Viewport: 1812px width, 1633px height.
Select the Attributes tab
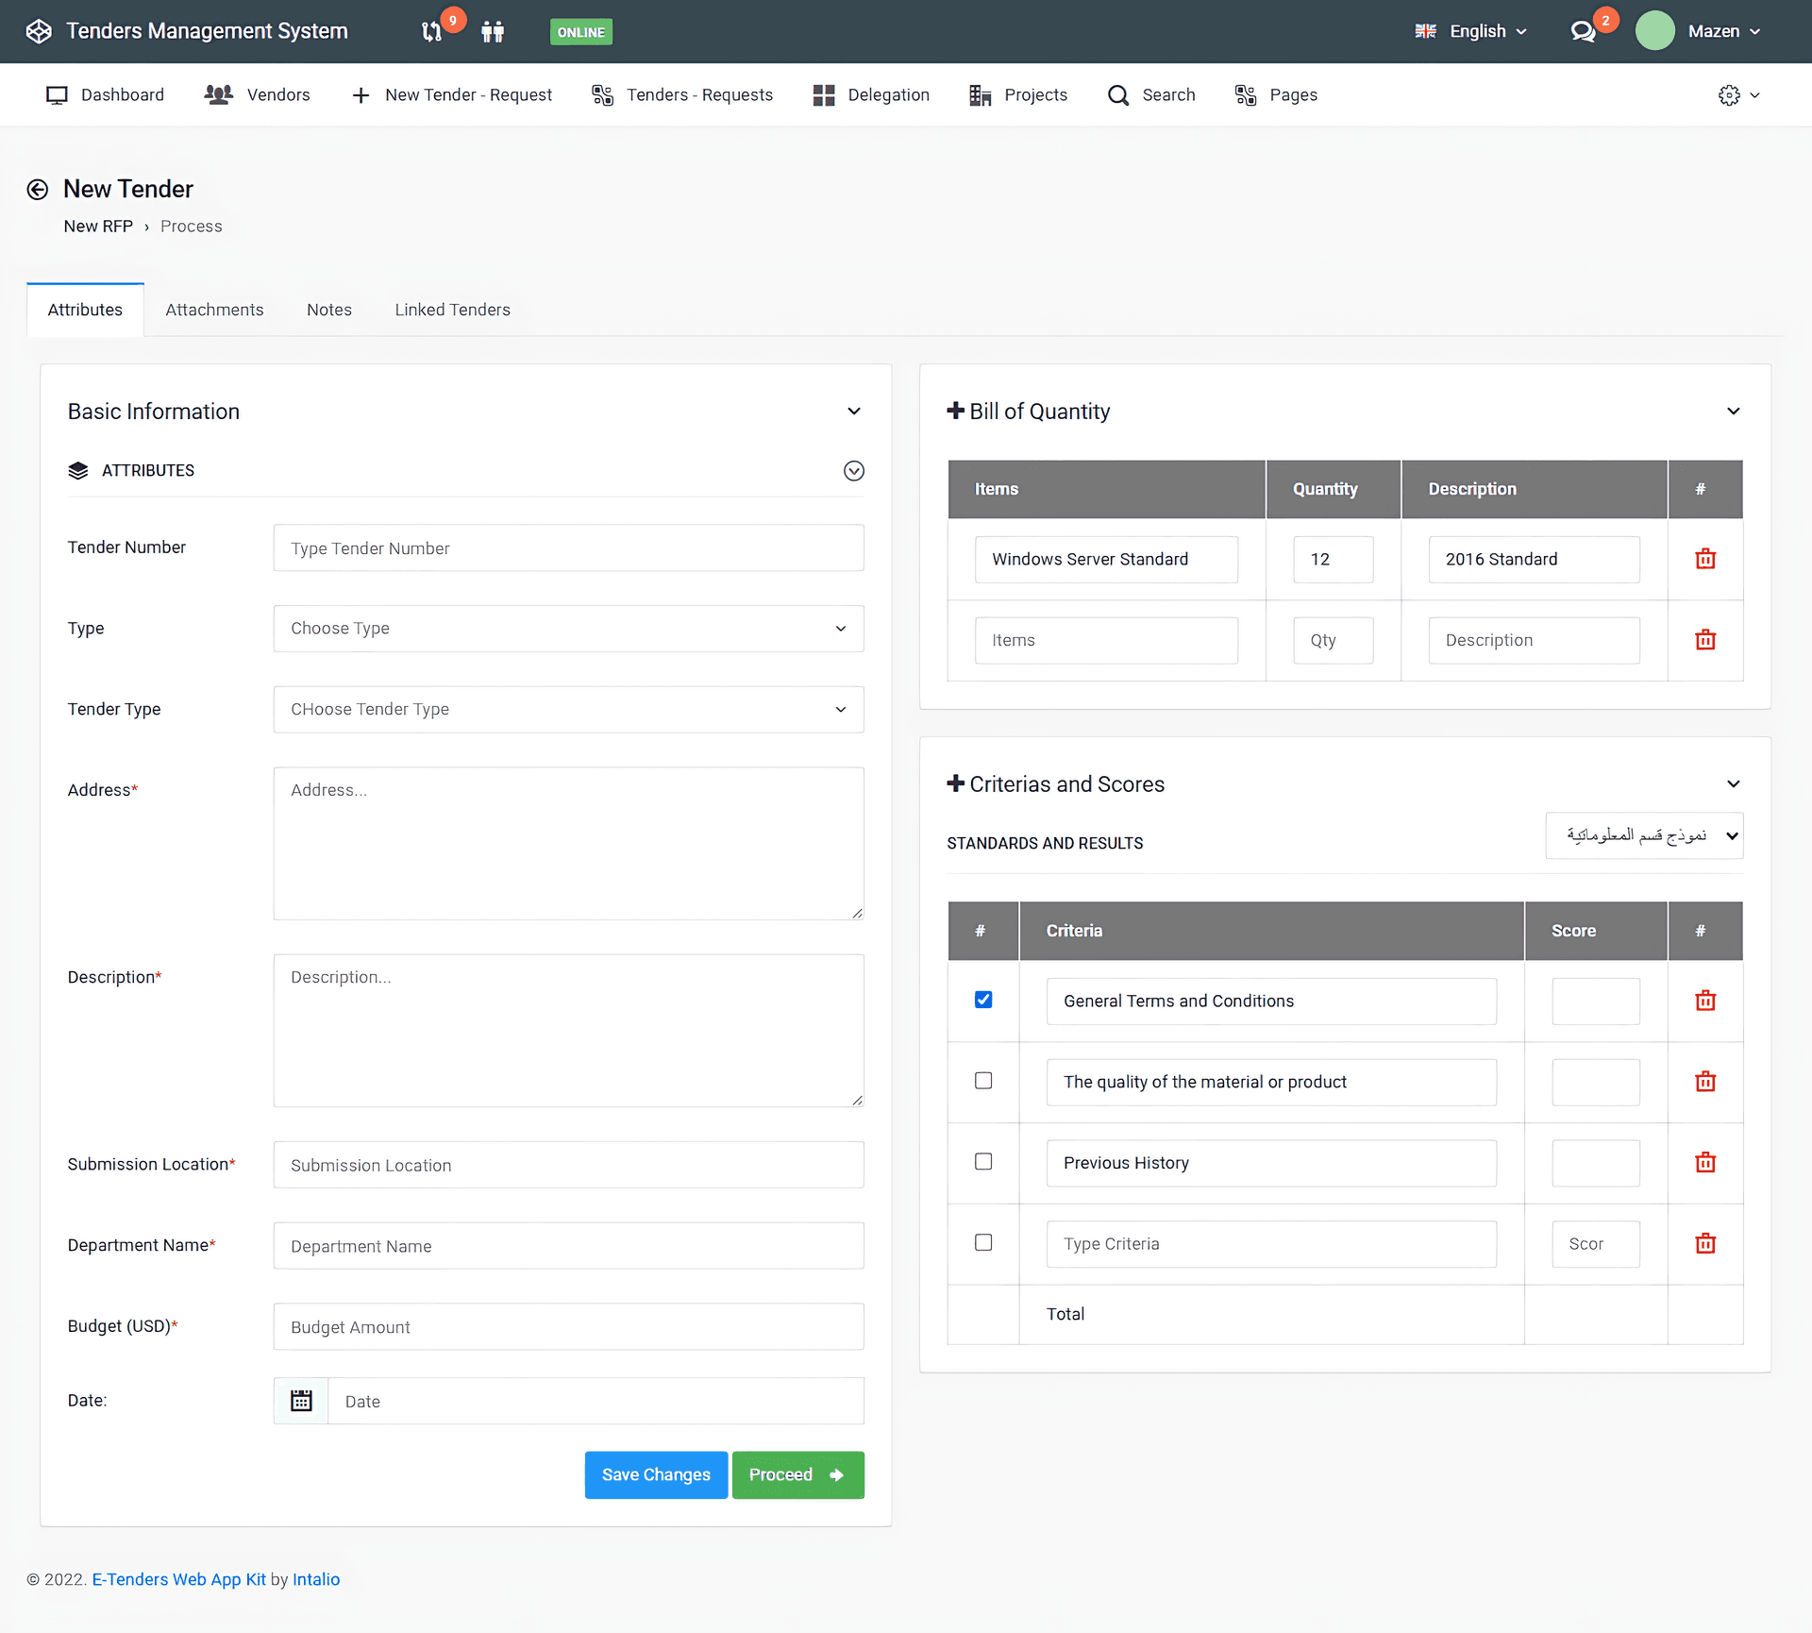85,310
